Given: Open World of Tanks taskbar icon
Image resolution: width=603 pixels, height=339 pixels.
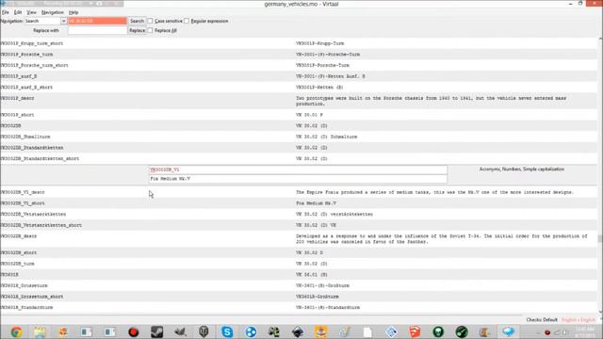Looking at the screenshot, I should pyautogui.click(x=204, y=331).
